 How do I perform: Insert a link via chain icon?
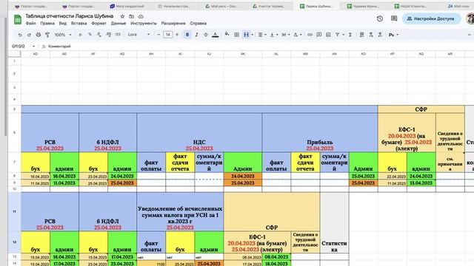coord(310,35)
